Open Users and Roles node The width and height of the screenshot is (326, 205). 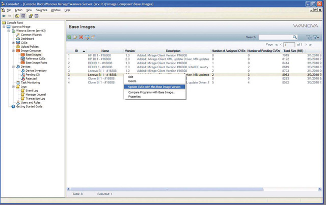click(x=31, y=102)
